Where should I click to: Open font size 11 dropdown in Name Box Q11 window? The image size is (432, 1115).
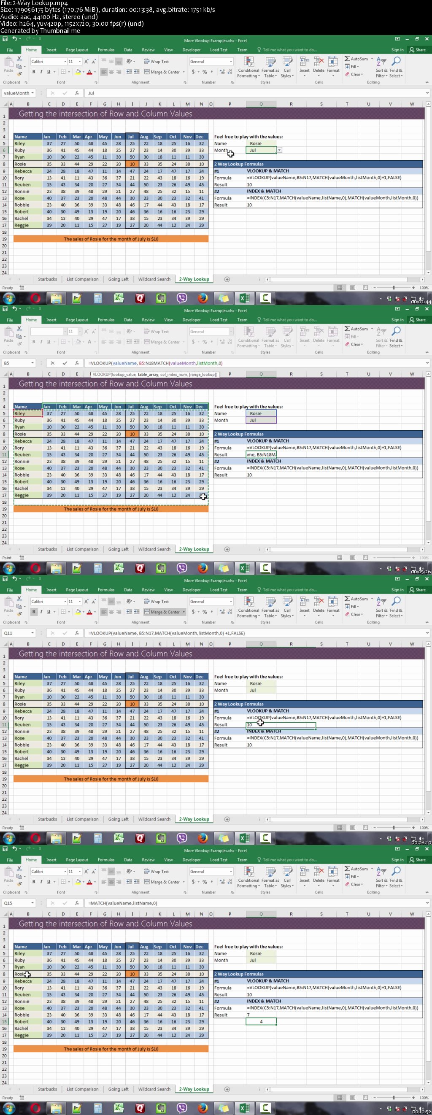[80, 601]
